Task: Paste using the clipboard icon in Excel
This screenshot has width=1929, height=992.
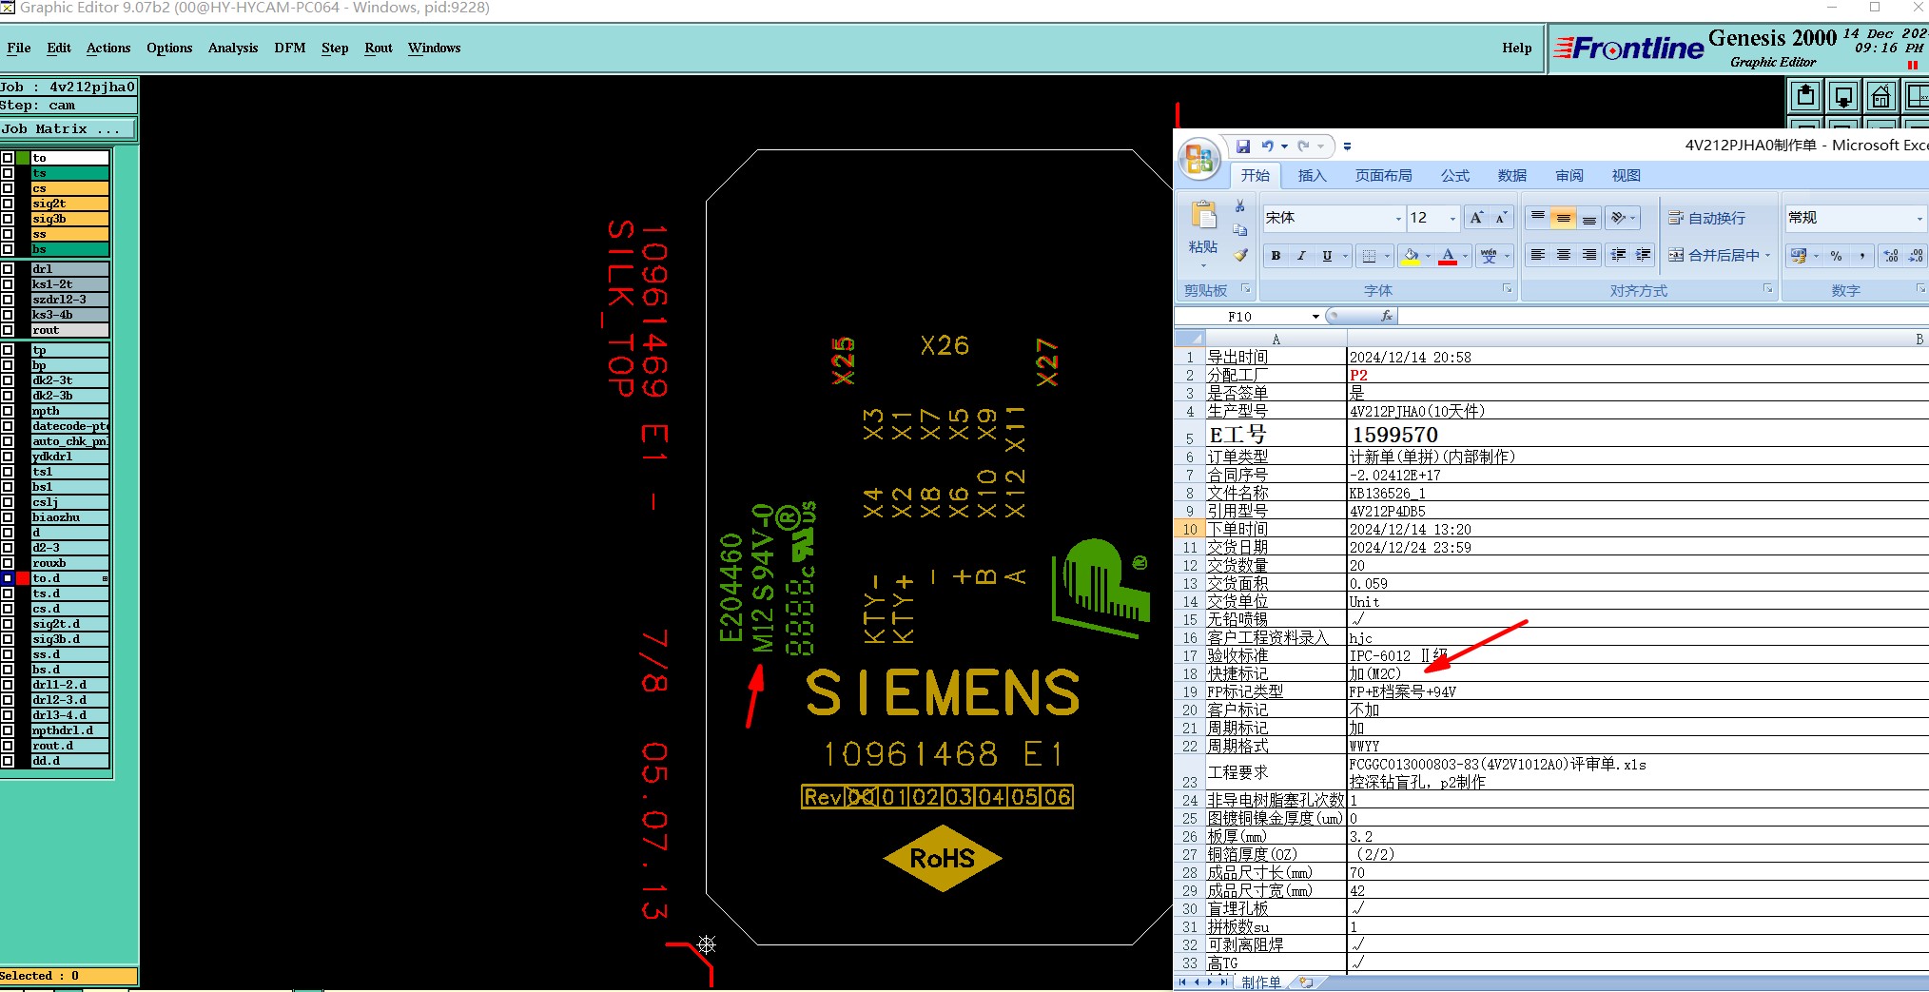Action: (x=1204, y=216)
